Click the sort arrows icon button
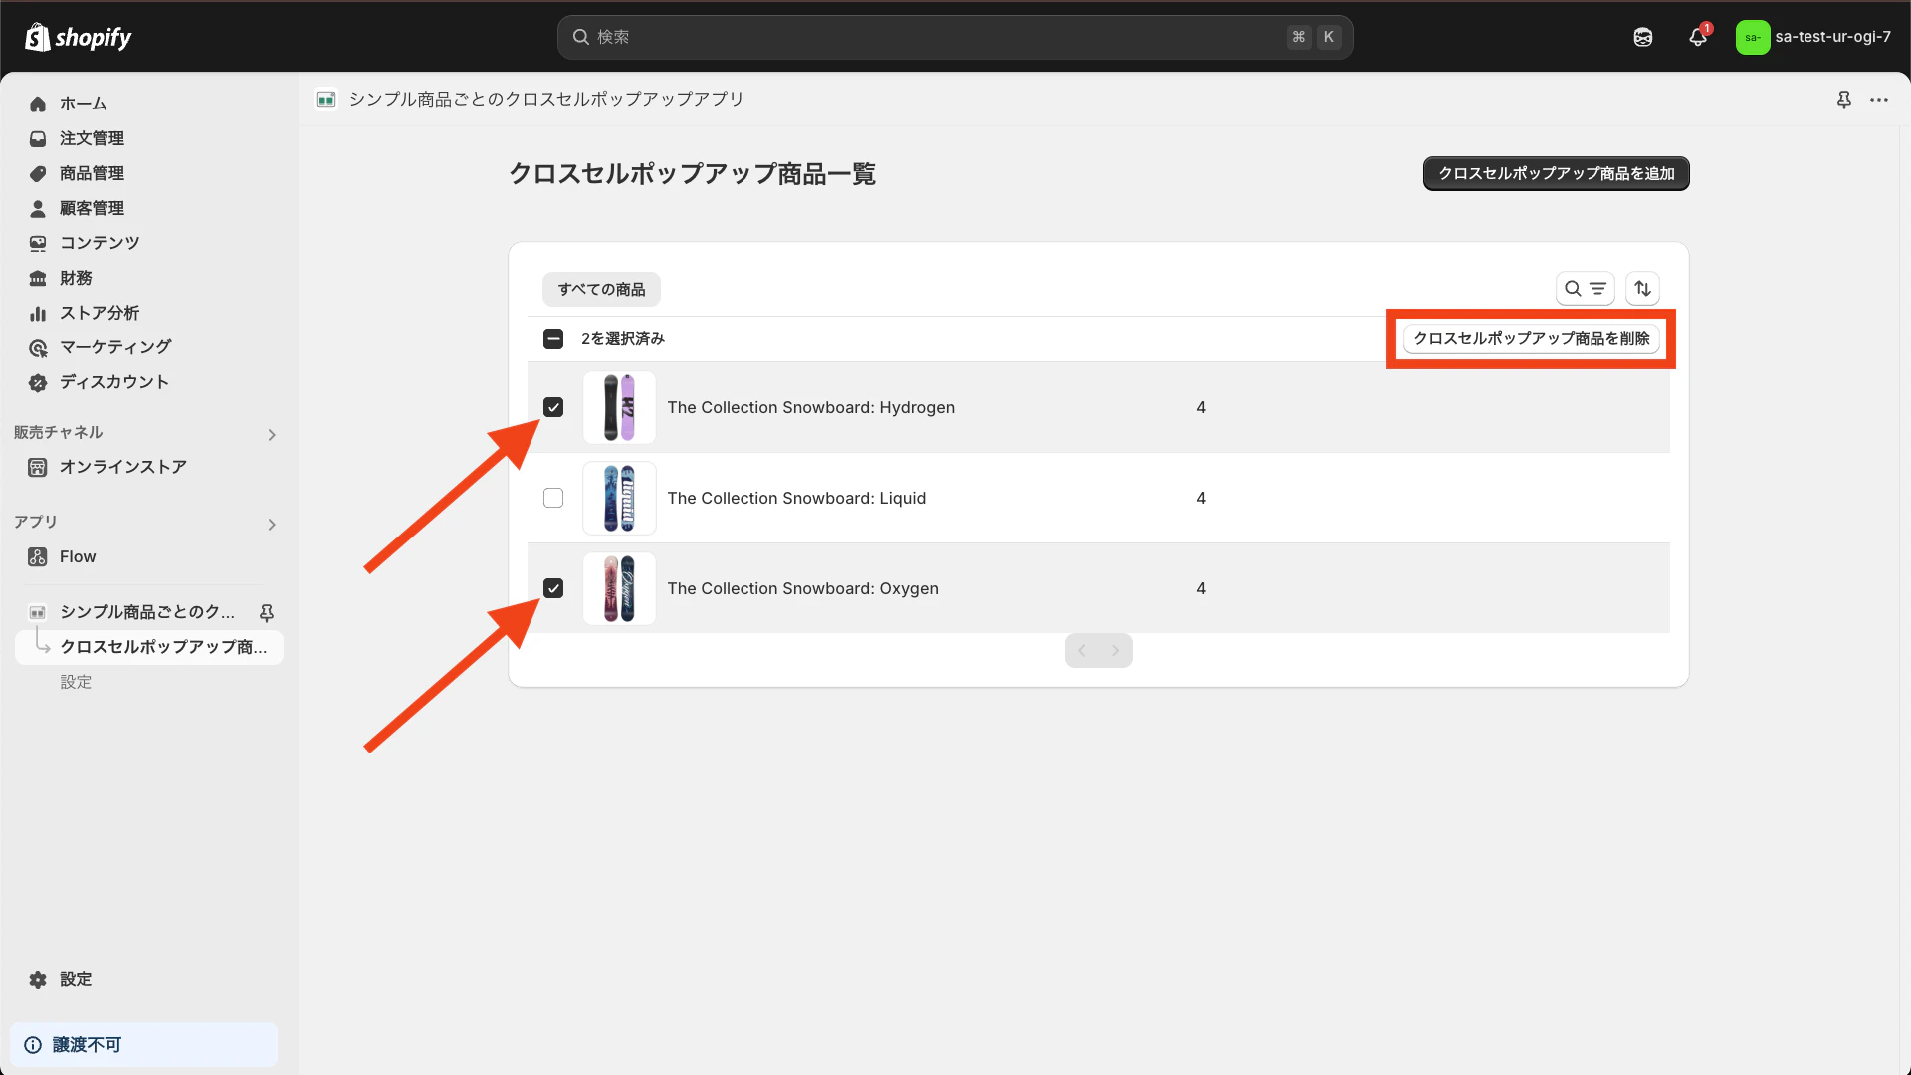This screenshot has height=1075, width=1911. (1643, 289)
